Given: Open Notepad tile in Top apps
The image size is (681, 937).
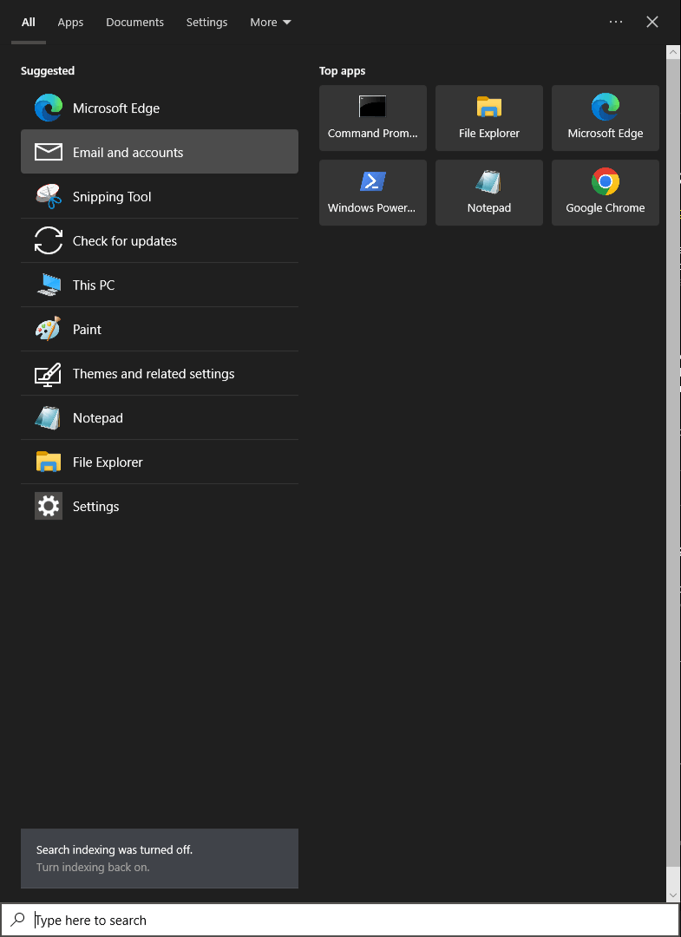Looking at the screenshot, I should tap(488, 193).
